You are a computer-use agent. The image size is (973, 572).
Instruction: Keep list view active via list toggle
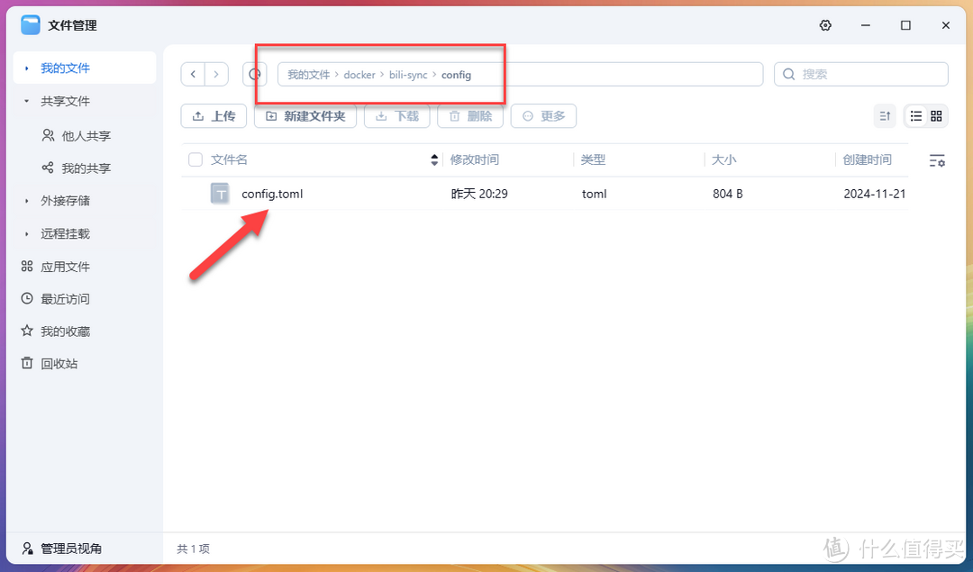point(914,115)
